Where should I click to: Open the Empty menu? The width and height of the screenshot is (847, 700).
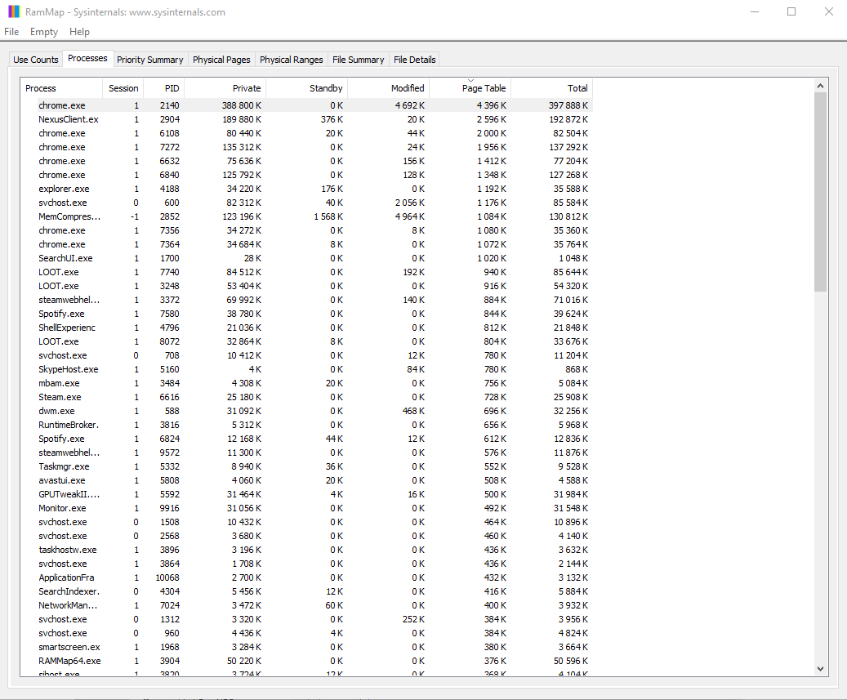(44, 32)
